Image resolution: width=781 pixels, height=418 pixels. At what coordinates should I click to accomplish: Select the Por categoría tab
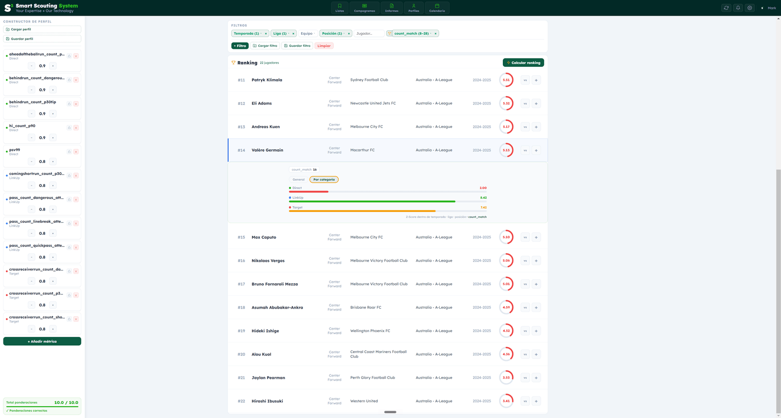(x=324, y=180)
